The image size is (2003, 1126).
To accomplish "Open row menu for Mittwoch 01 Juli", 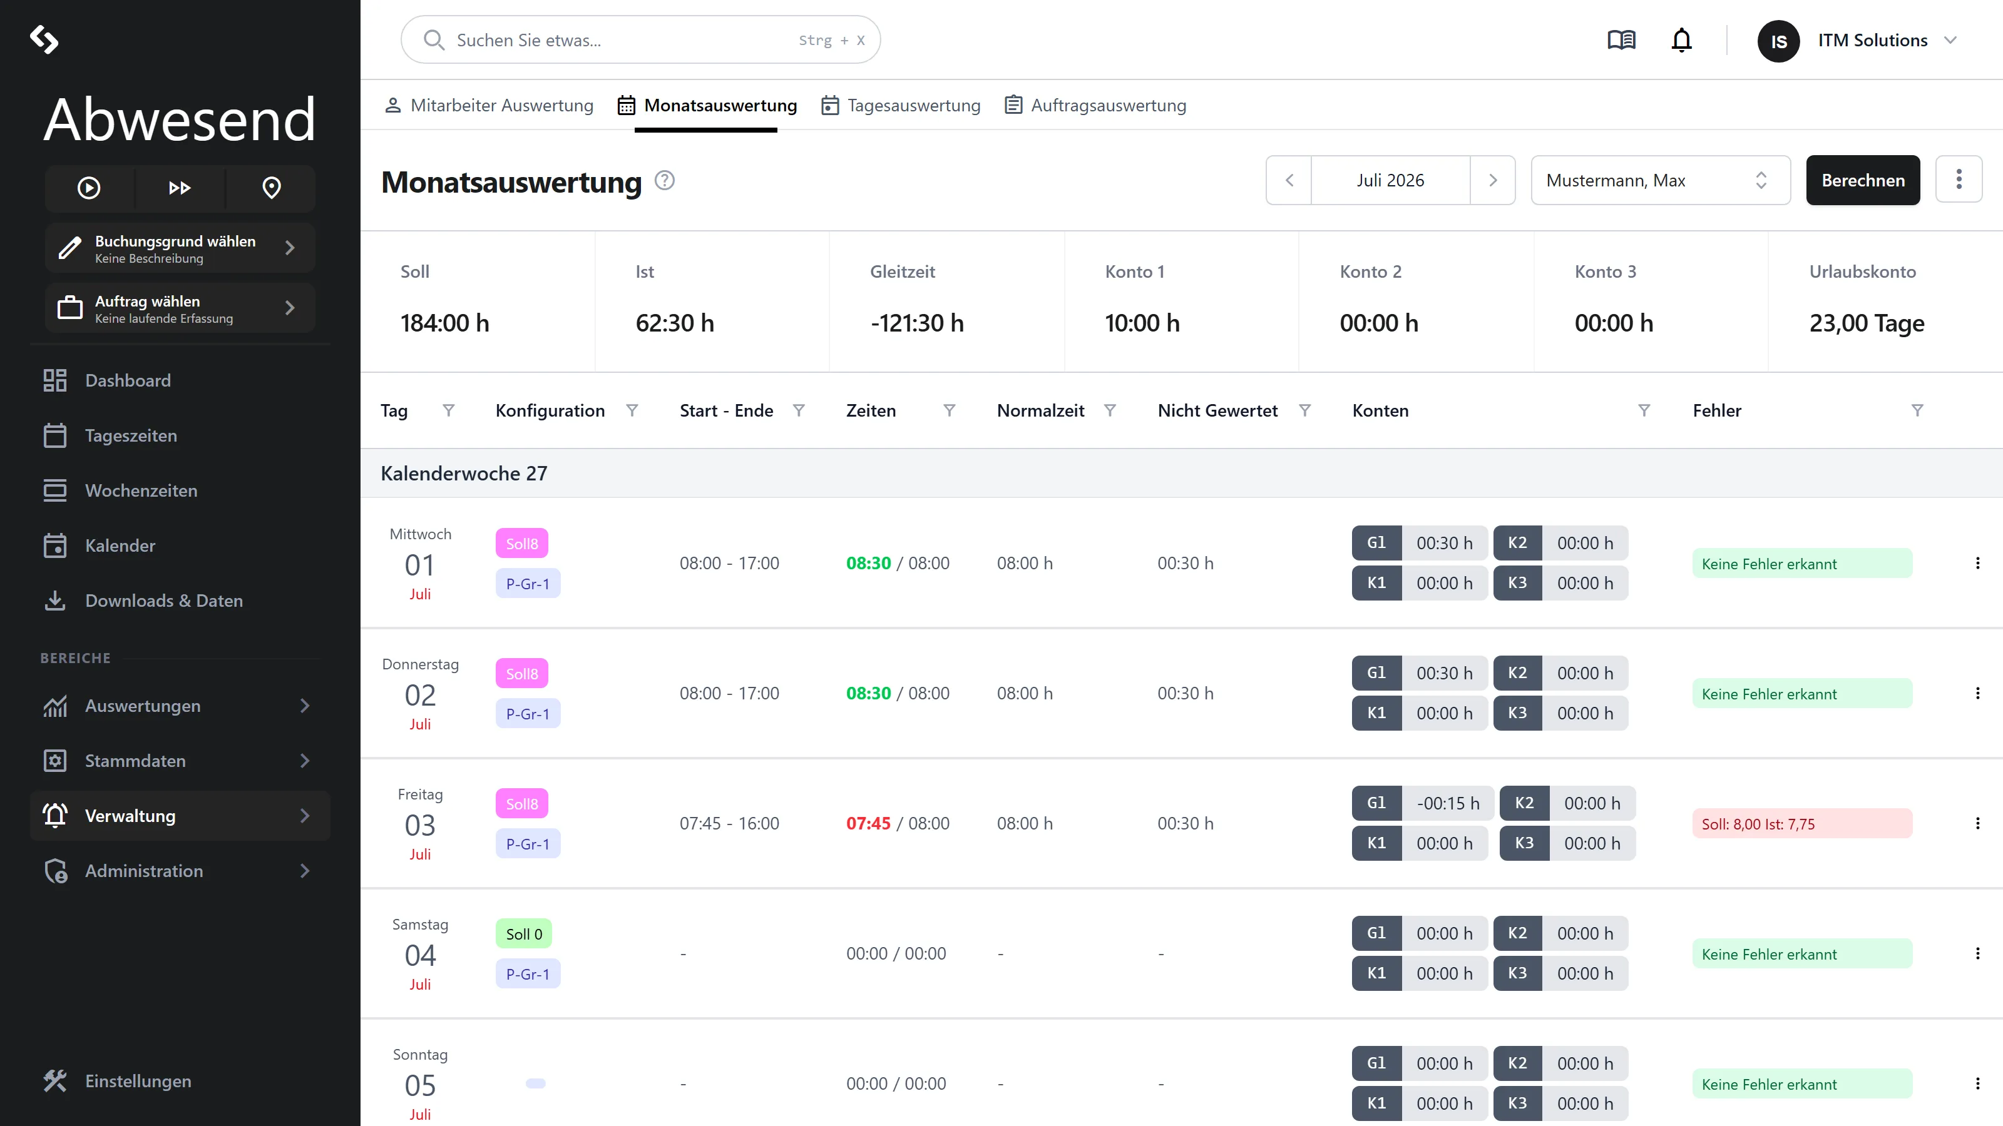I will pyautogui.click(x=1977, y=564).
